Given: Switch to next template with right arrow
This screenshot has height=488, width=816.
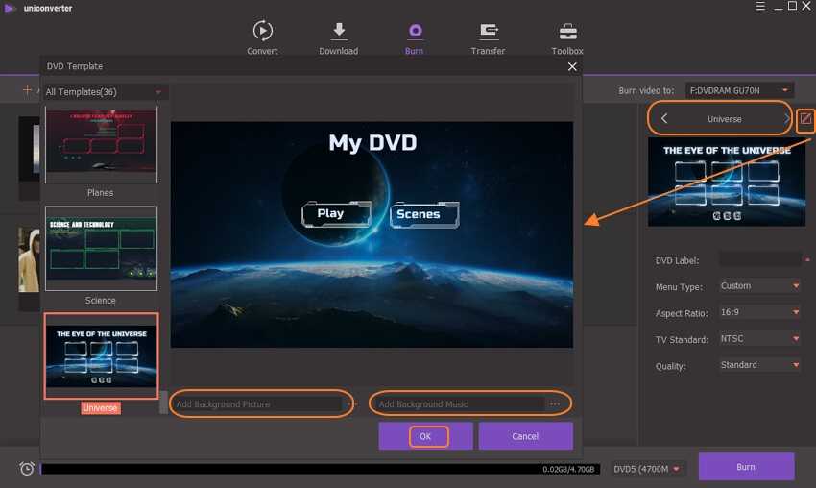Looking at the screenshot, I should tap(786, 119).
